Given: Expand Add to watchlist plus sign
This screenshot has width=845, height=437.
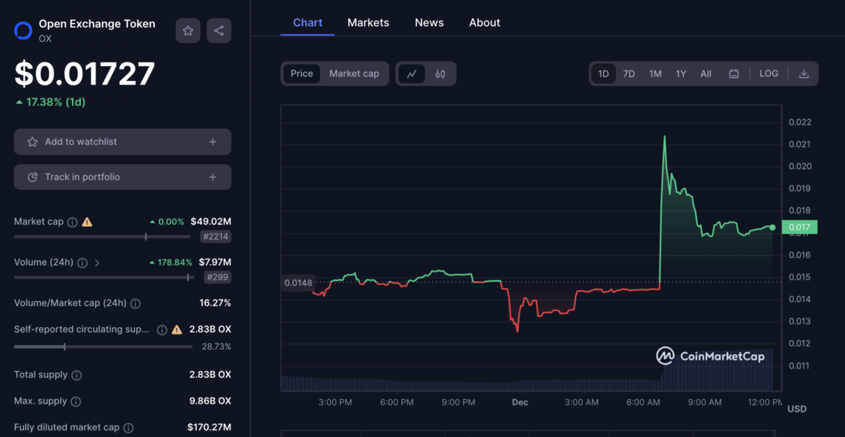Looking at the screenshot, I should pyautogui.click(x=213, y=142).
